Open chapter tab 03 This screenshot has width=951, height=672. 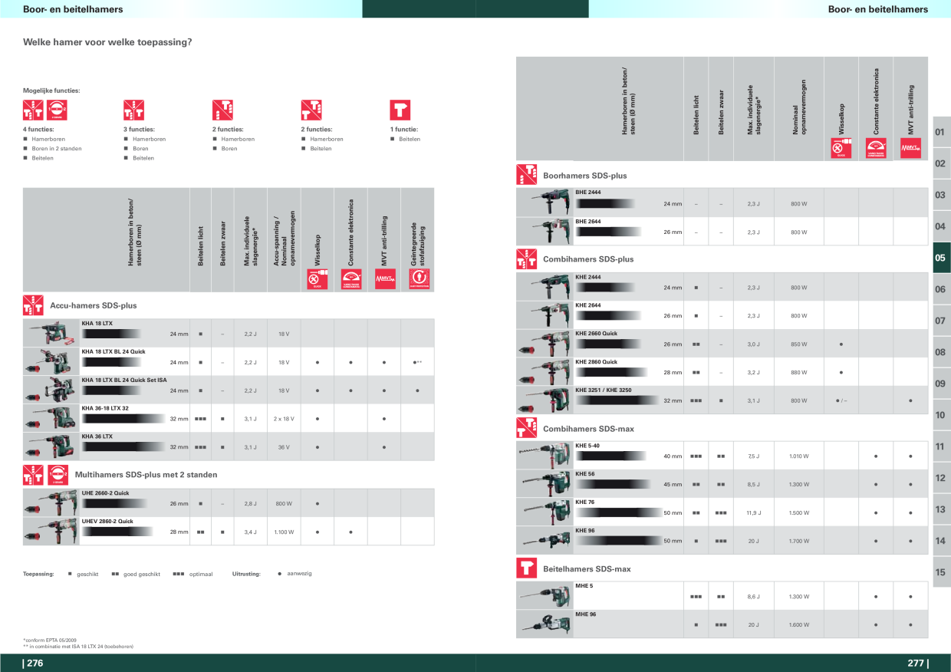pyautogui.click(x=942, y=195)
